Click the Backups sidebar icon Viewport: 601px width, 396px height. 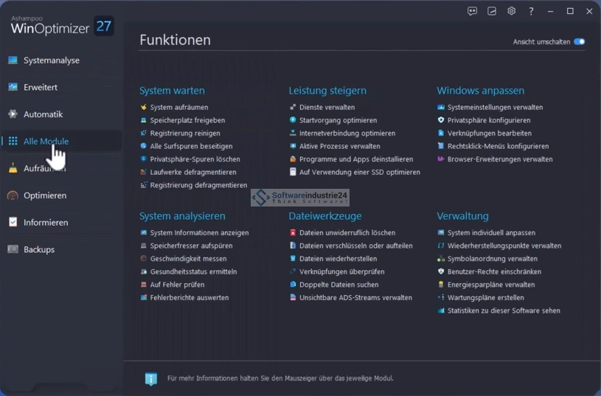pyautogui.click(x=13, y=249)
